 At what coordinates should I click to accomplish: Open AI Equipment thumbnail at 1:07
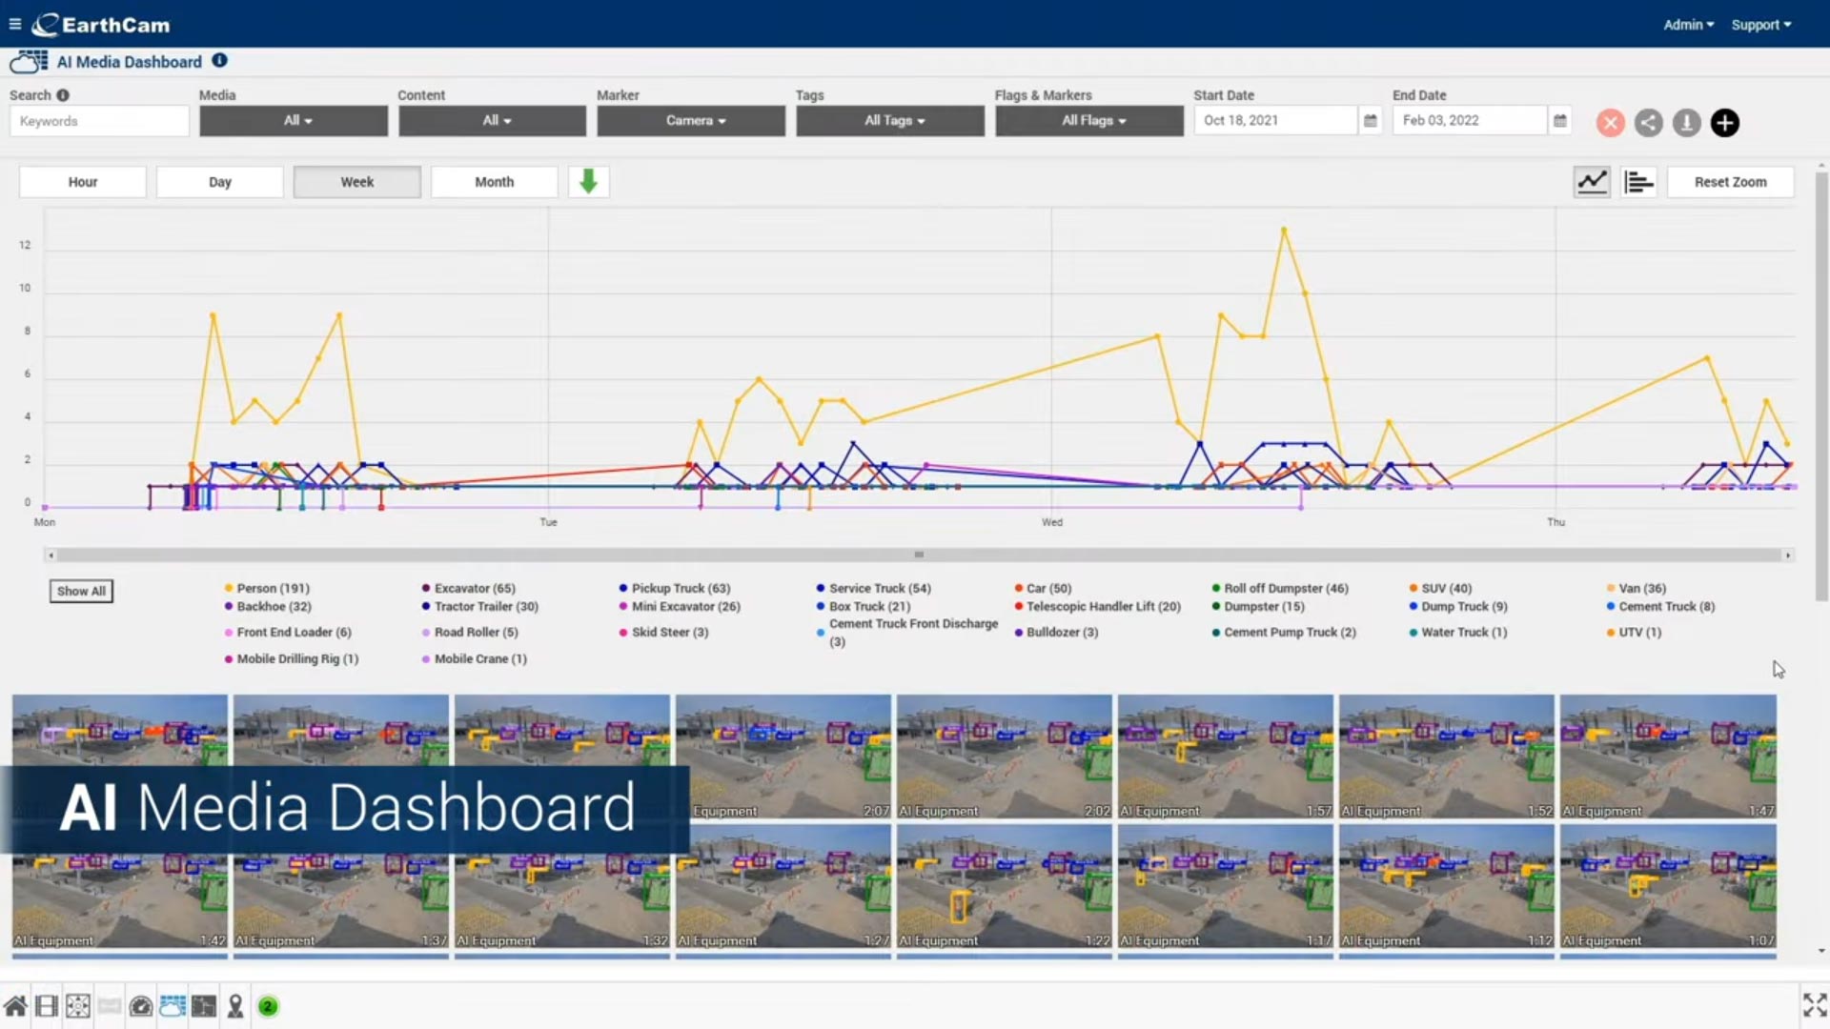1668,887
